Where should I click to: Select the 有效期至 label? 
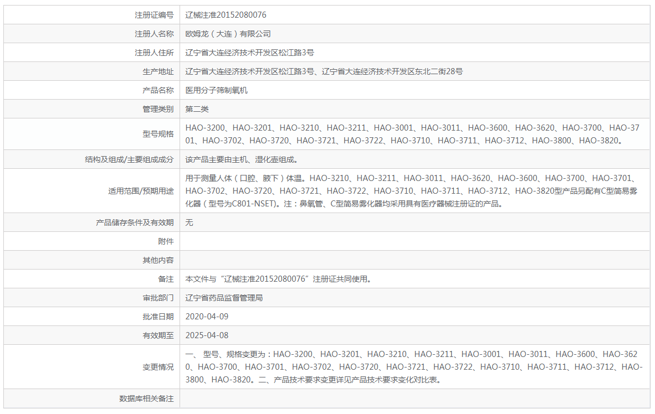click(x=158, y=335)
